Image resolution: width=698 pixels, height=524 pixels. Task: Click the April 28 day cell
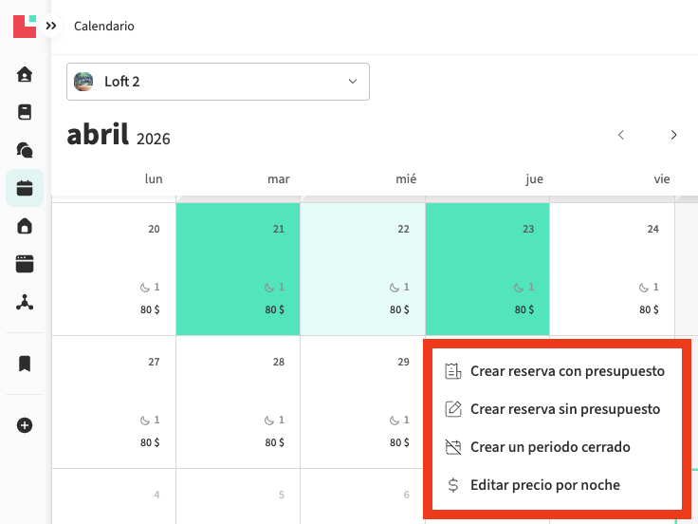click(x=238, y=402)
